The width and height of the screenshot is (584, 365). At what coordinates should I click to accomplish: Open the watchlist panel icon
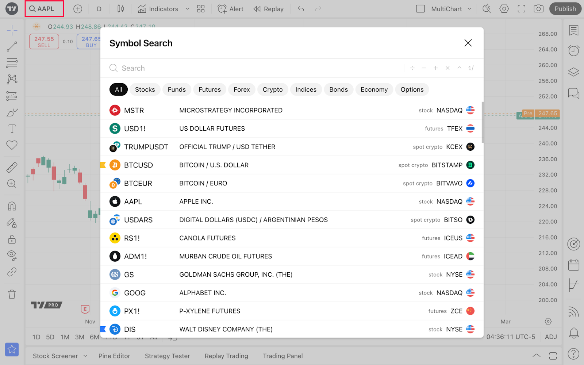coord(574,30)
